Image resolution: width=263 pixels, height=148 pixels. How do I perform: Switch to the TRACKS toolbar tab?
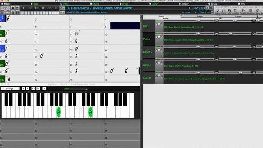243,7
